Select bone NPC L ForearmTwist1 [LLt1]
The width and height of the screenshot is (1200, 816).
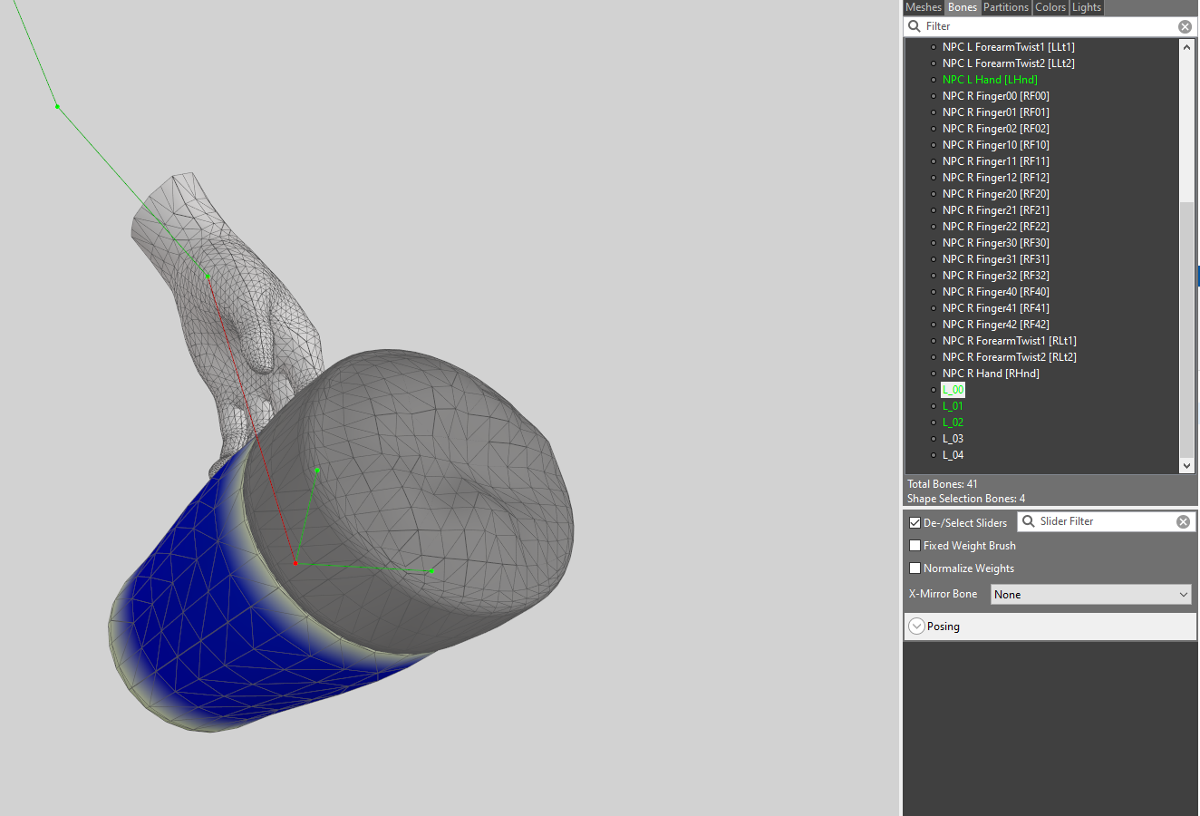1009,47
